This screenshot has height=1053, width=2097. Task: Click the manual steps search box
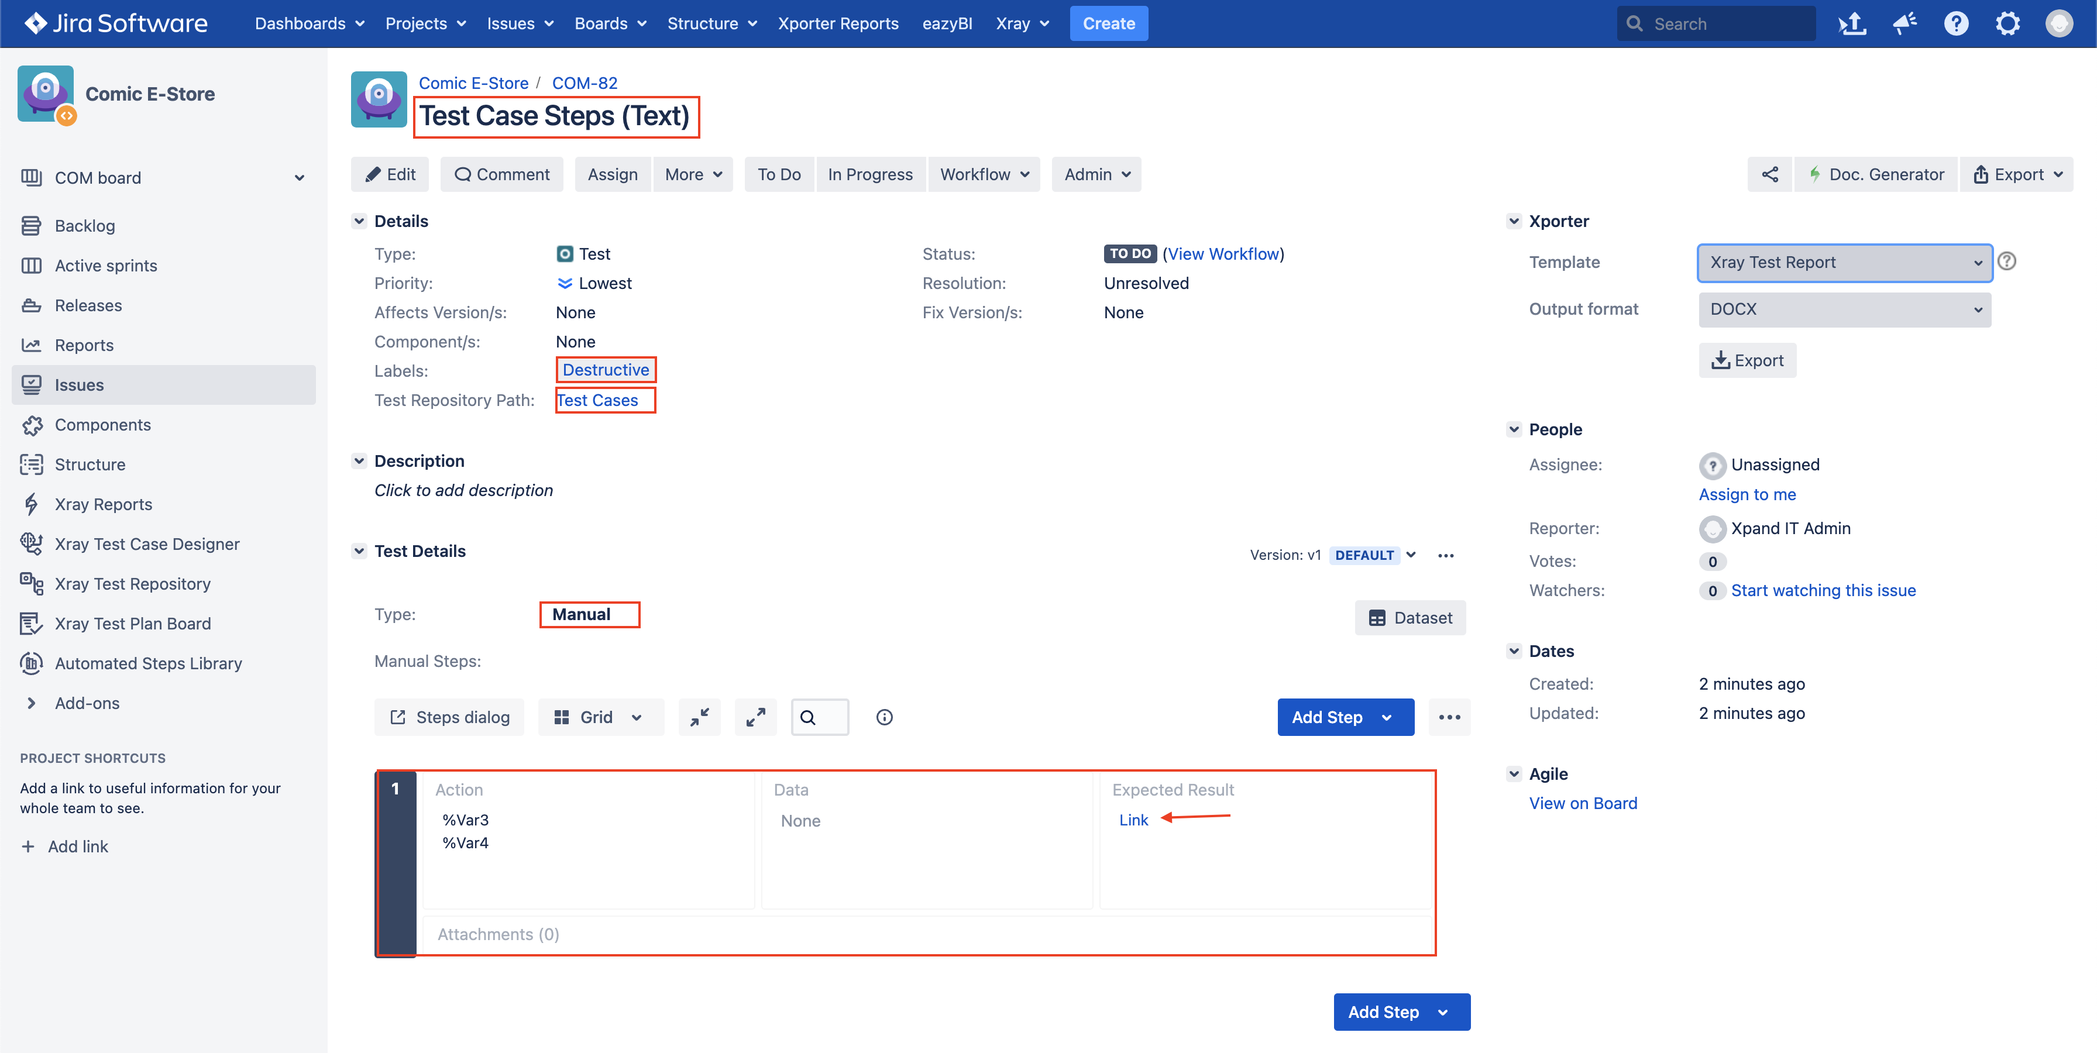[x=820, y=717]
